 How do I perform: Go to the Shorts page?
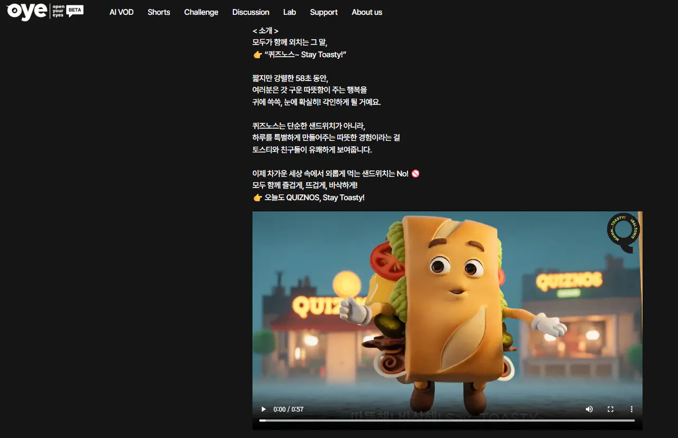pyautogui.click(x=159, y=12)
